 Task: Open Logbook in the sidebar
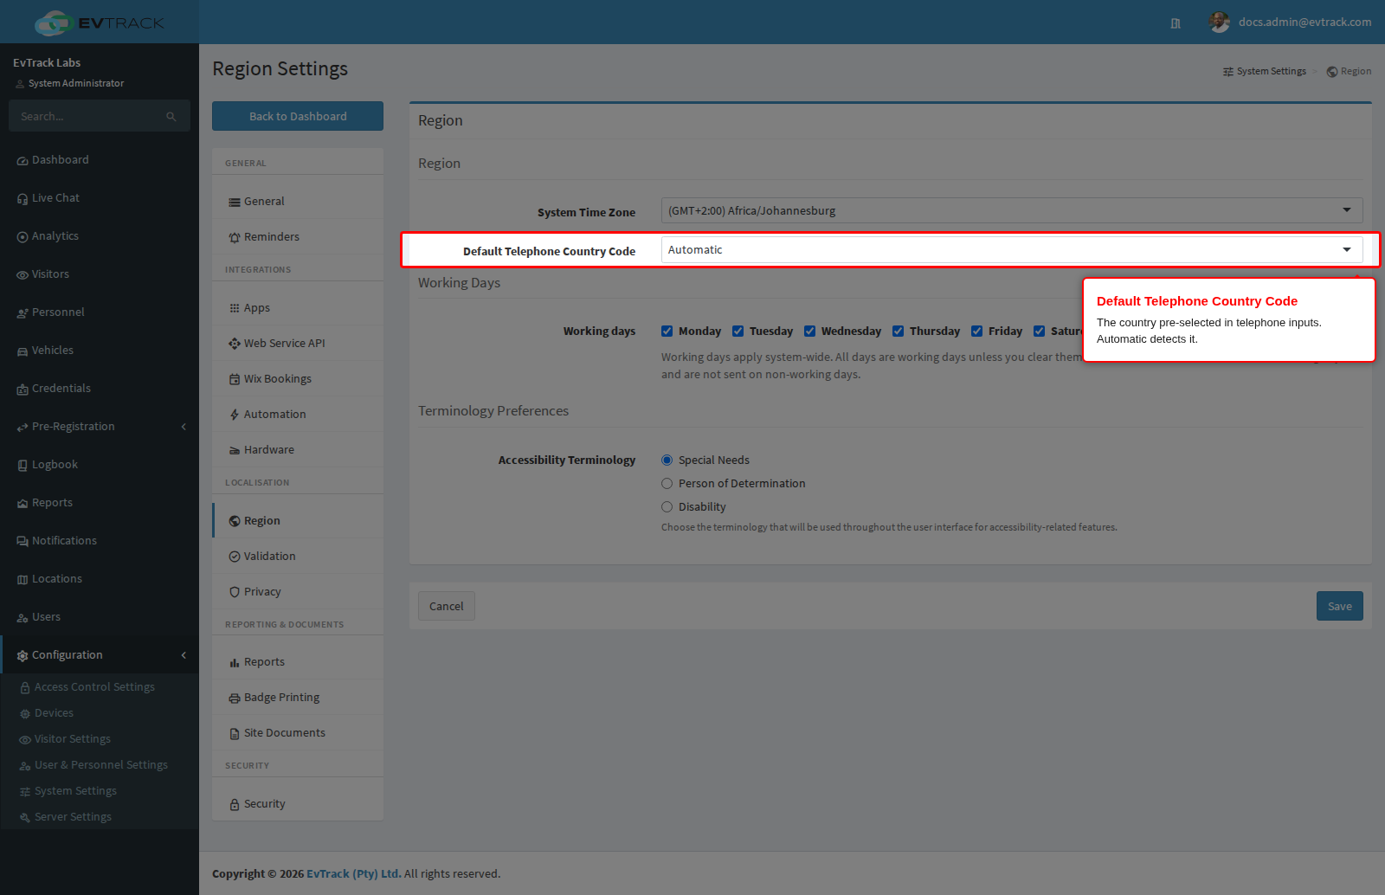tap(100, 465)
